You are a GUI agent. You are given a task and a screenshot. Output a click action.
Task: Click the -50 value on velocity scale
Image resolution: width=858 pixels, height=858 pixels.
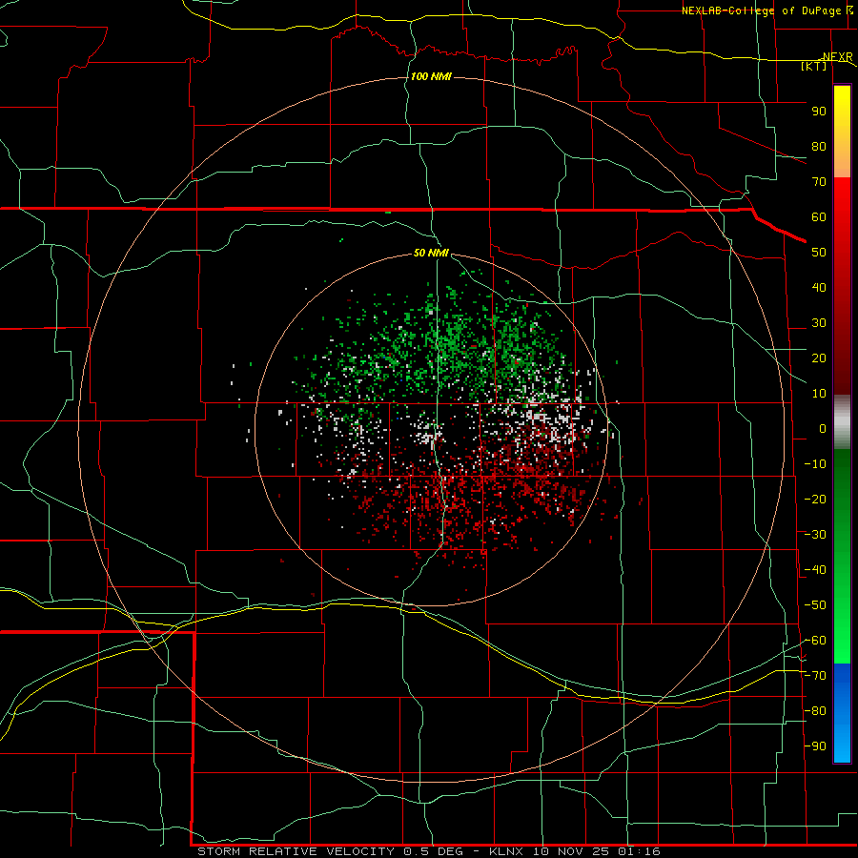[x=815, y=605]
